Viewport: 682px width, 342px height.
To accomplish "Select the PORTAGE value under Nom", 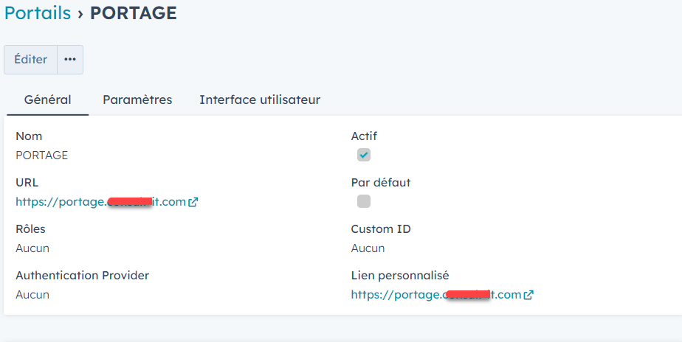I will click(42, 156).
